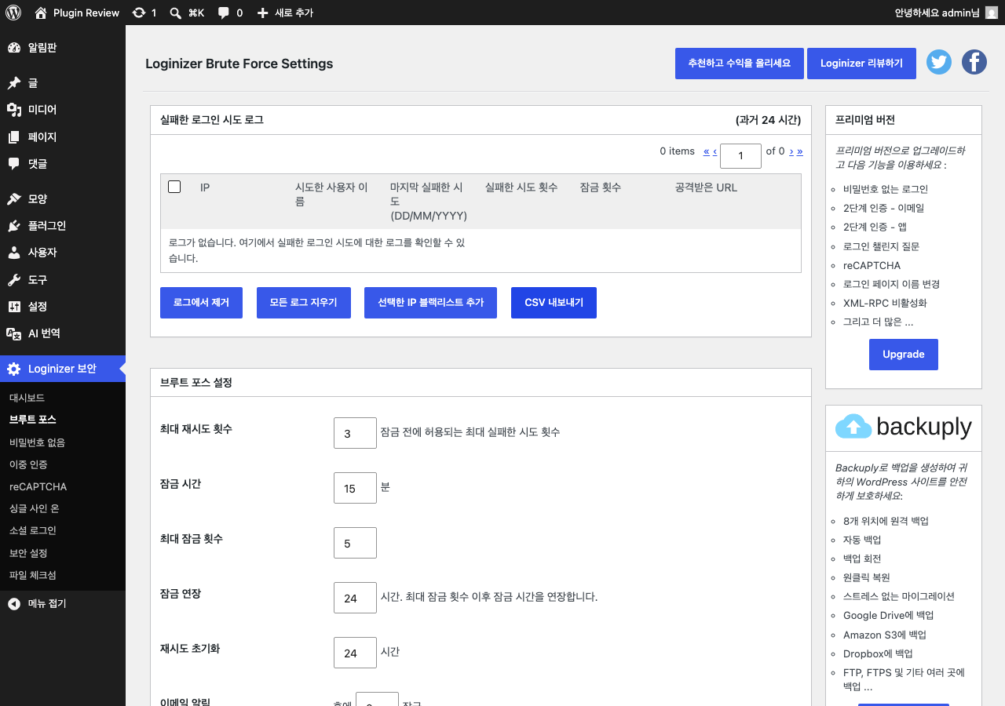Click 추천하고 수익을 올리세요 button

coord(740,64)
